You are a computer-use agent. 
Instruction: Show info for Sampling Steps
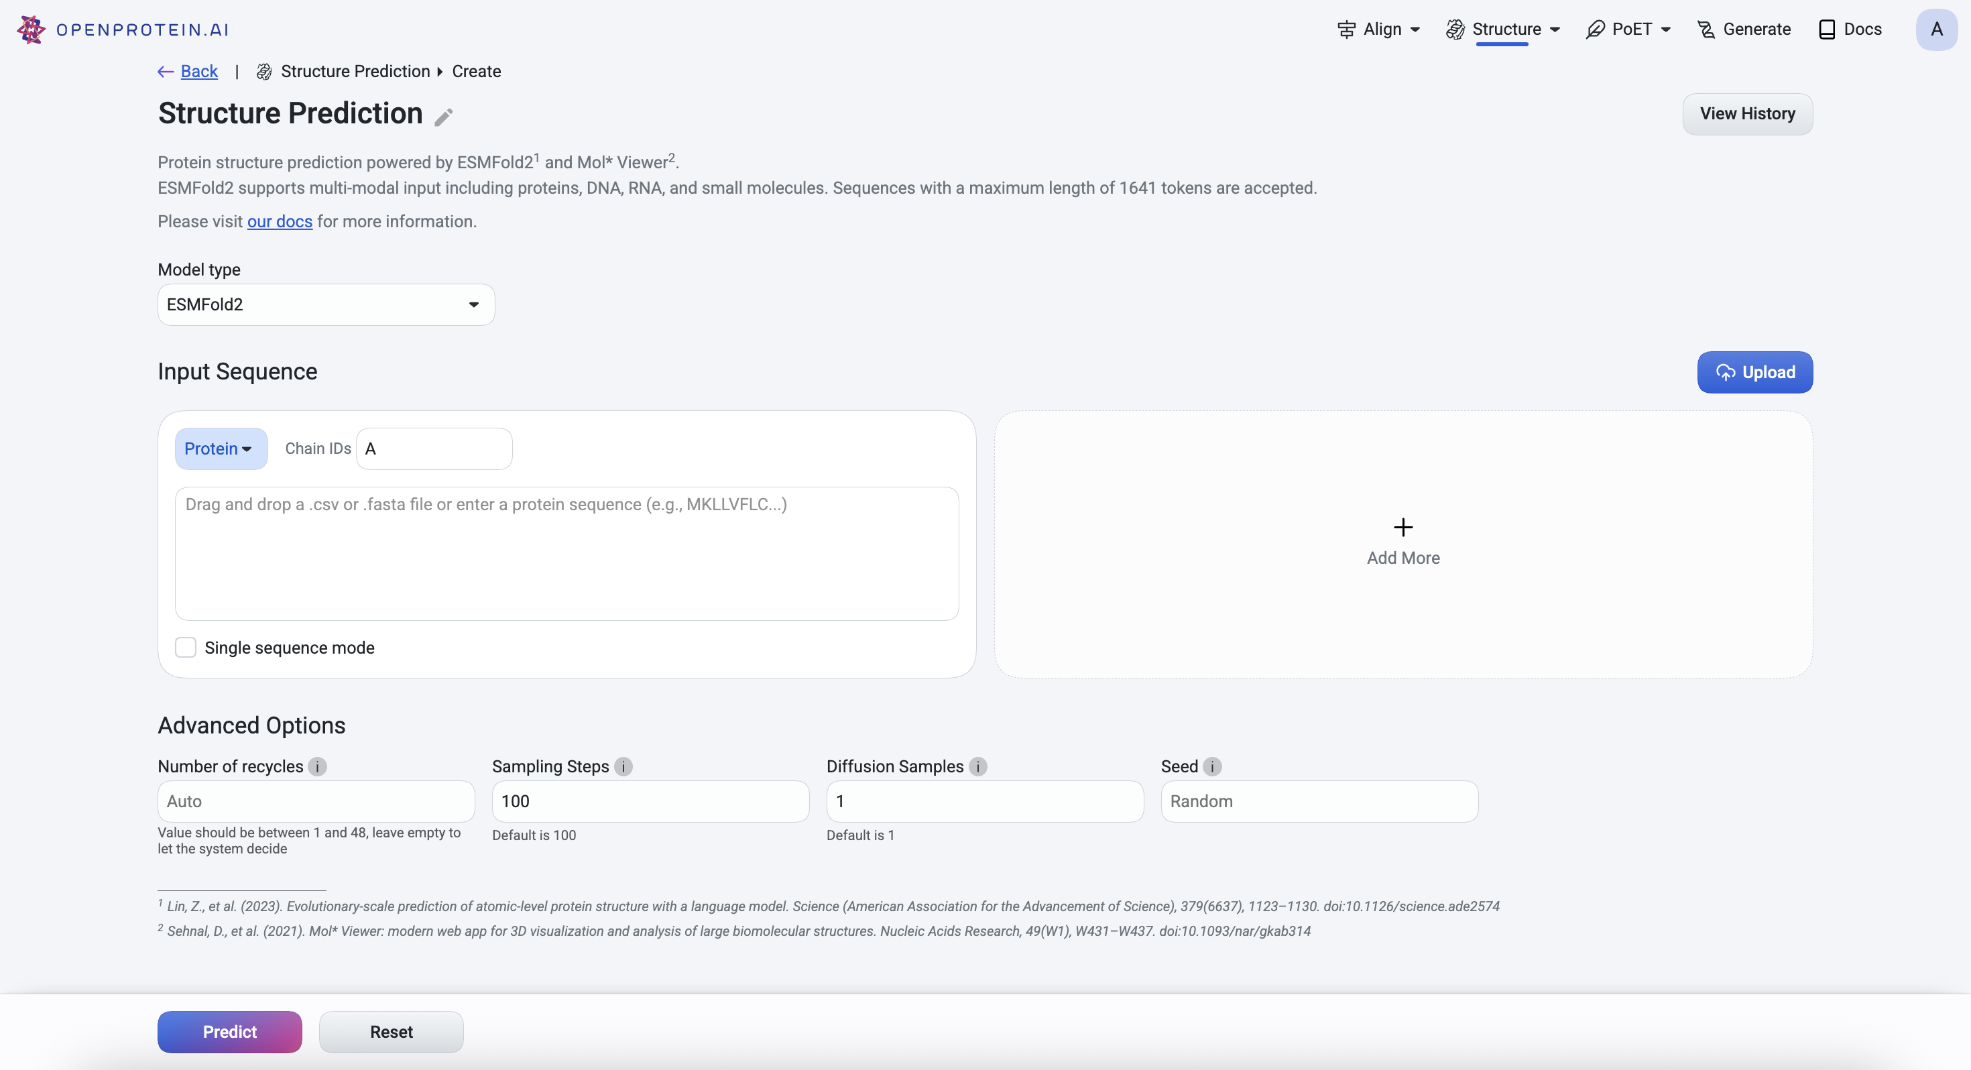point(623,767)
